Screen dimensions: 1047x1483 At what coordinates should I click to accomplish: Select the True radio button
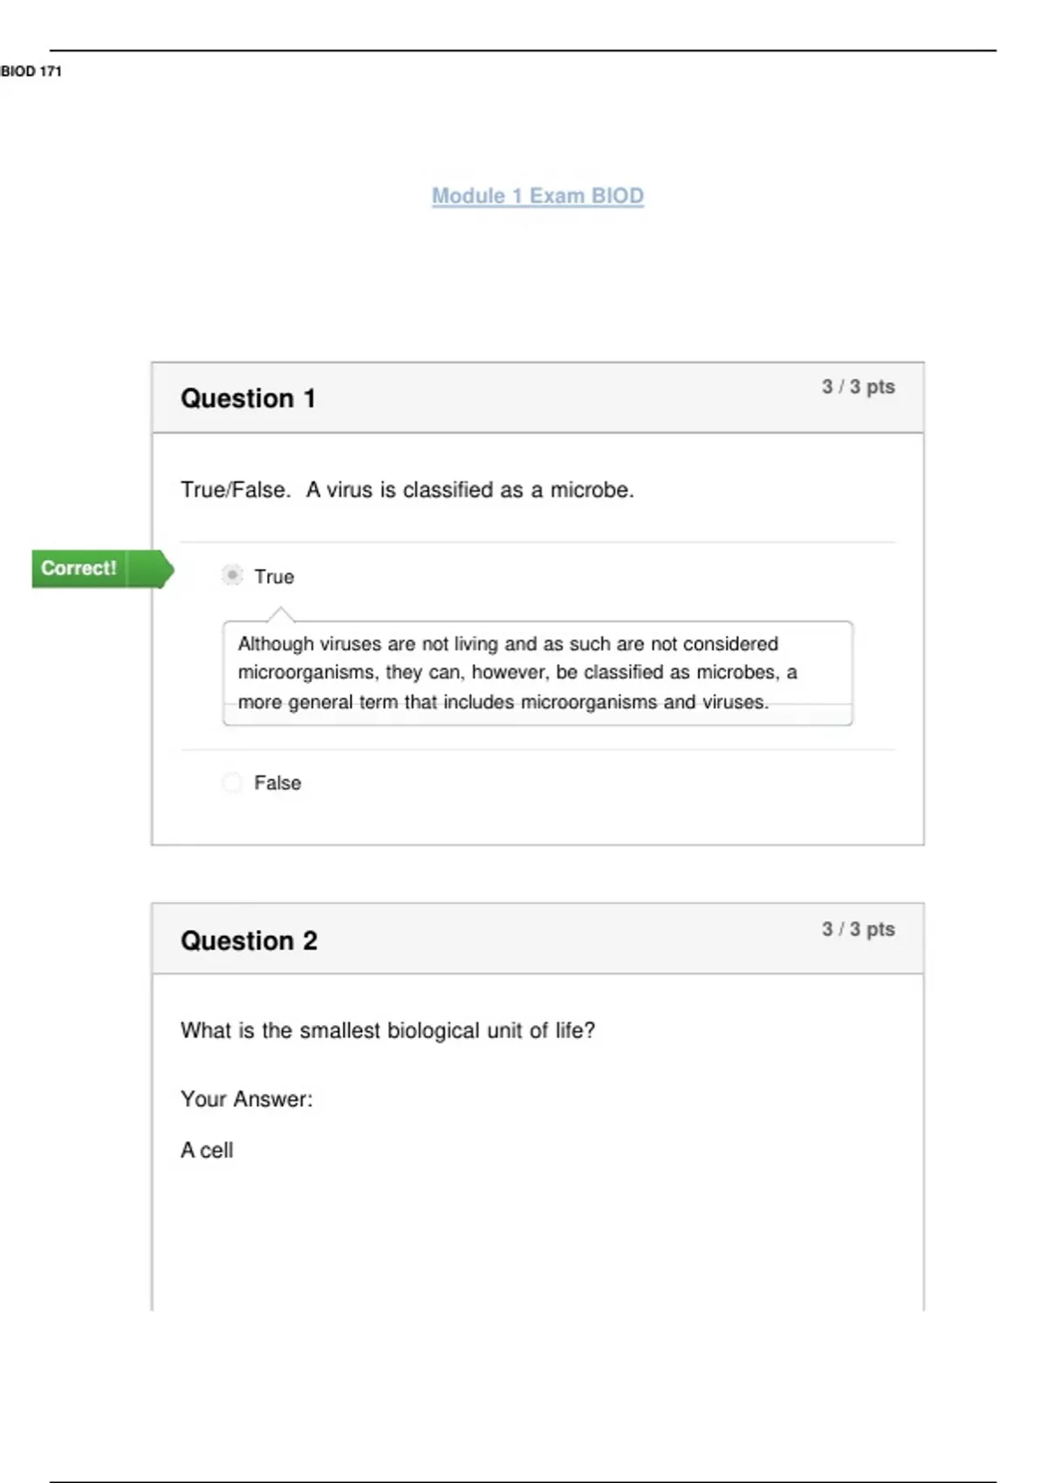point(232,576)
